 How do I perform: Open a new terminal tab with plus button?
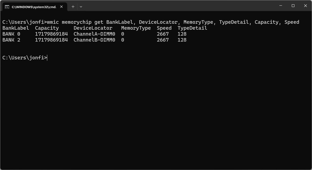point(73,6)
